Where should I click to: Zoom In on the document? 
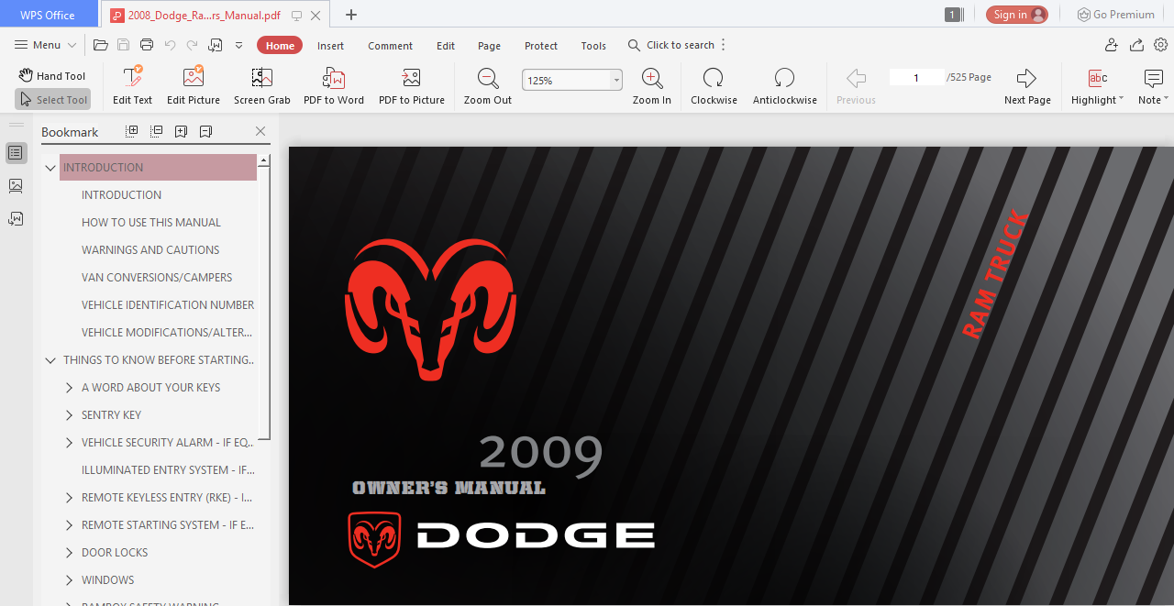tap(652, 86)
